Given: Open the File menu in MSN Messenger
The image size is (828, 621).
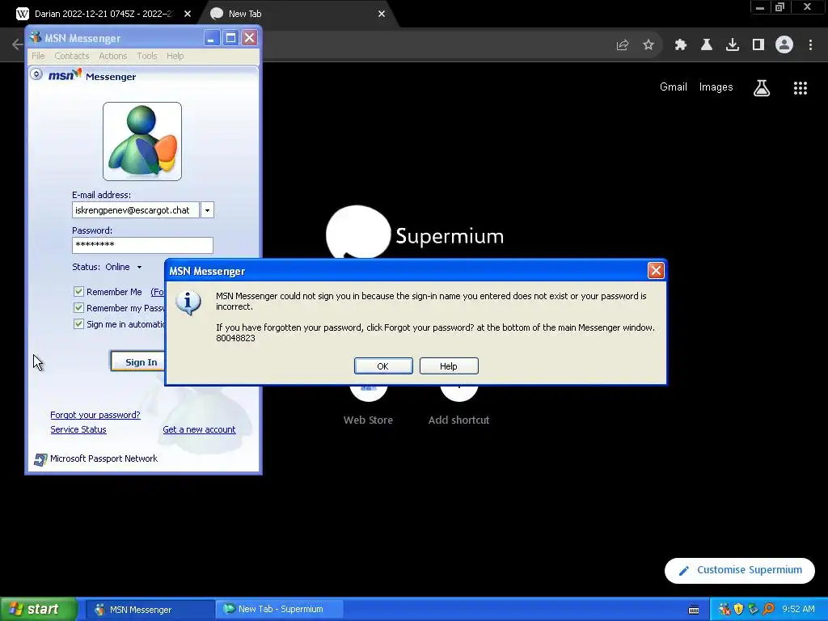Looking at the screenshot, I should [x=38, y=56].
